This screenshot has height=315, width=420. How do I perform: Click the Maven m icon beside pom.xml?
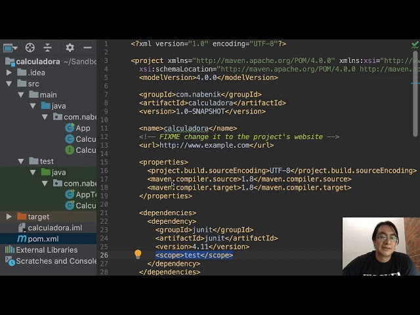coord(22,238)
